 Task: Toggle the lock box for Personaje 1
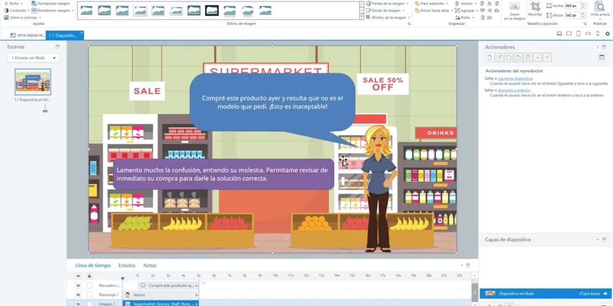click(x=89, y=295)
